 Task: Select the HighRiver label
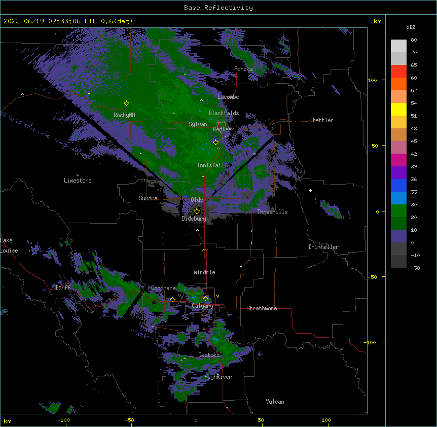[x=218, y=377]
